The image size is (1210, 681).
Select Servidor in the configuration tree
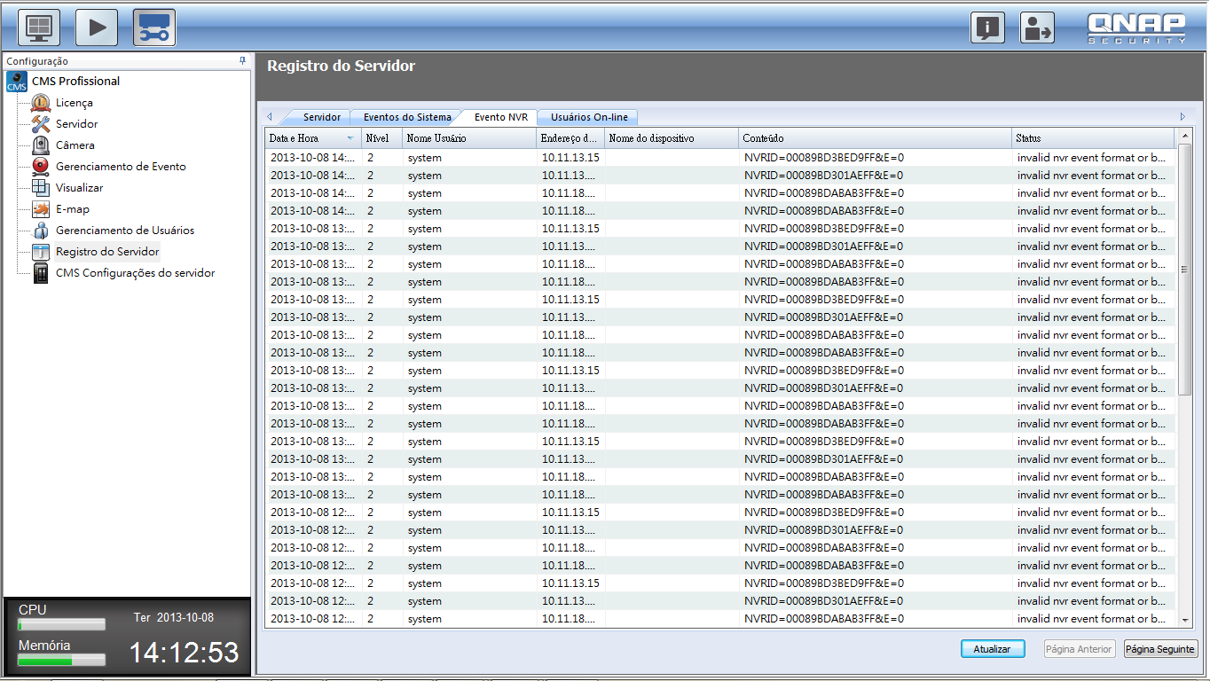tap(77, 124)
